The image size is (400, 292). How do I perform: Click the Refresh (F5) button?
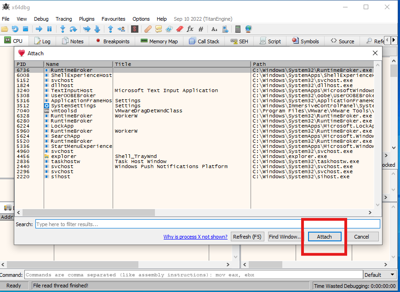pos(247,237)
